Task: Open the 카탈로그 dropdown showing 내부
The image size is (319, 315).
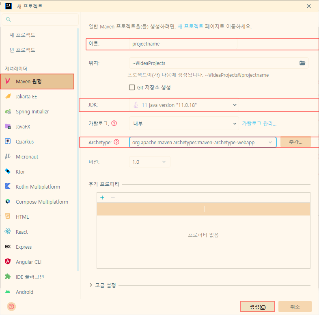Action: point(184,123)
